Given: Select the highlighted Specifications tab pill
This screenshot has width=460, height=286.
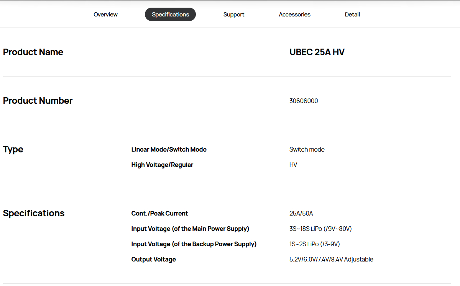Looking at the screenshot, I should [170, 15].
